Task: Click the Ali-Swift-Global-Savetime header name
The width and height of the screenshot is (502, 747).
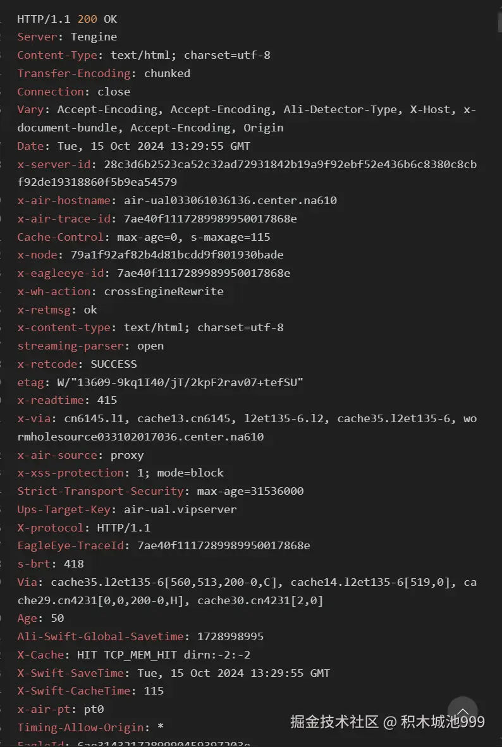Action: tap(101, 636)
